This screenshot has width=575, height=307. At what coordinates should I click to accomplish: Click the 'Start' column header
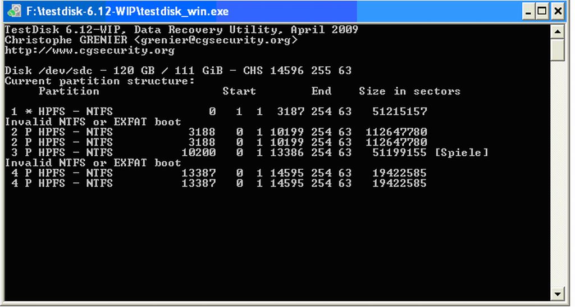(x=239, y=91)
